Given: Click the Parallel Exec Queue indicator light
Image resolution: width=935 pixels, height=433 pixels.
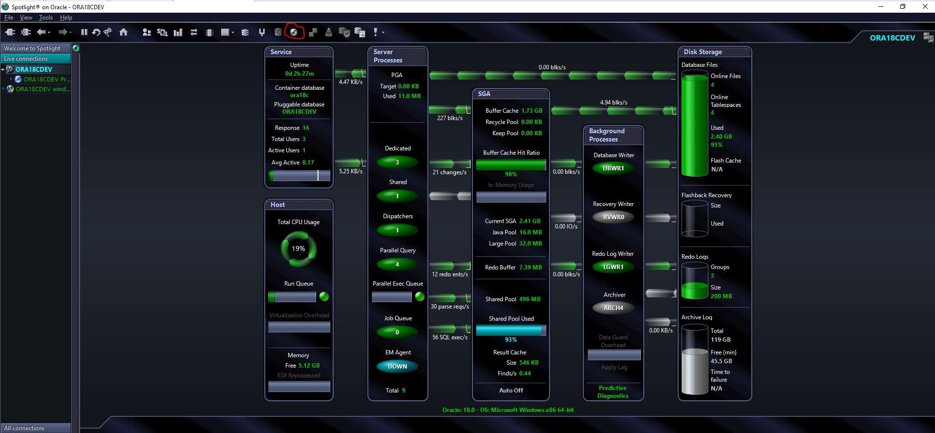Looking at the screenshot, I should (x=420, y=296).
